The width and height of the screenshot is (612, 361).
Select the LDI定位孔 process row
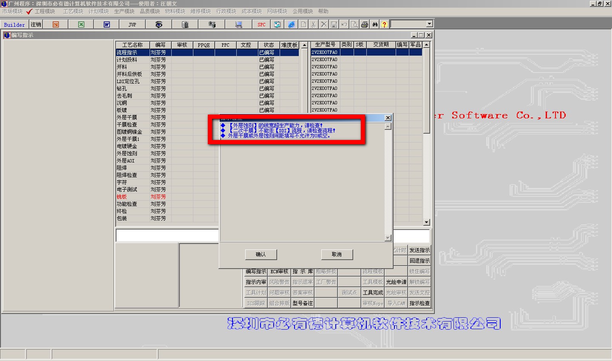click(207, 81)
